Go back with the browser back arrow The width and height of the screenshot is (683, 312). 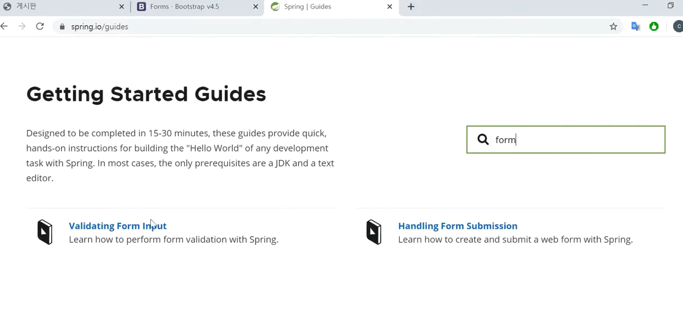tap(4, 26)
